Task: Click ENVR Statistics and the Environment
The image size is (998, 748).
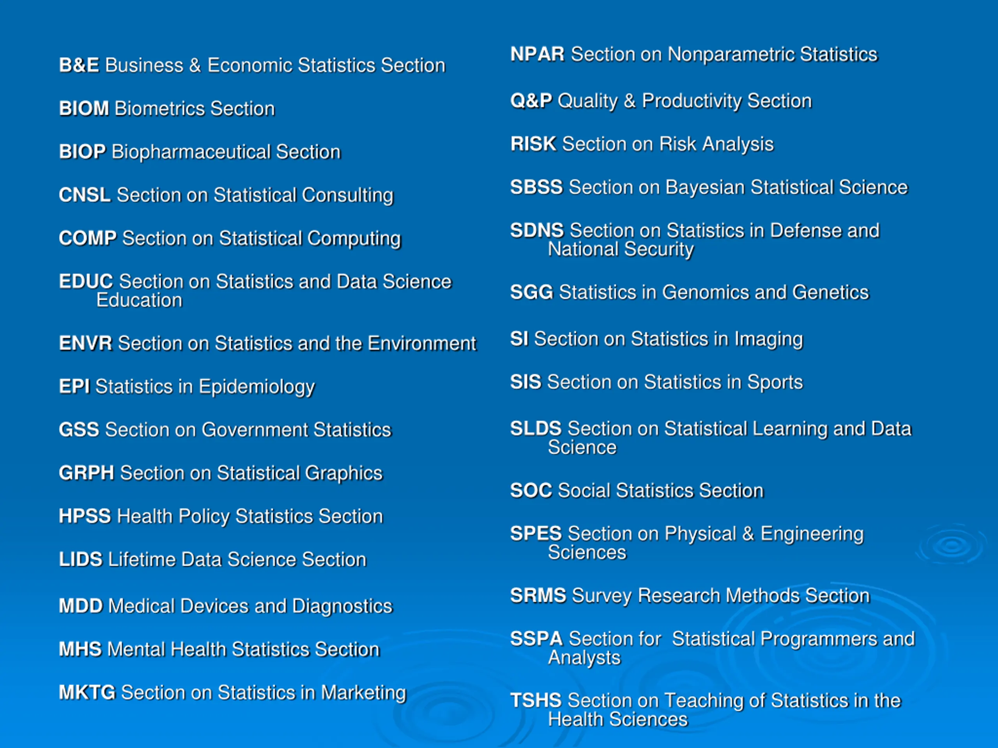Action: coord(267,344)
